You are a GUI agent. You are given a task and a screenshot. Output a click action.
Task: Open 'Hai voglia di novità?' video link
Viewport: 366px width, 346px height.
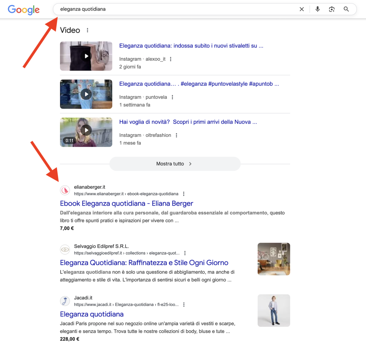[x=188, y=122]
